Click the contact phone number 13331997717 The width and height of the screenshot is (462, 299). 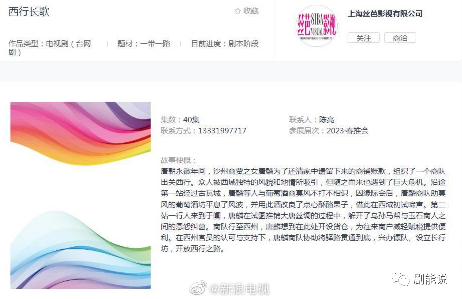(x=222, y=131)
